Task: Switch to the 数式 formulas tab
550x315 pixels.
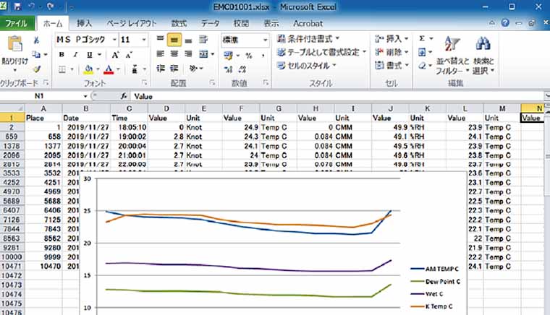Action: pos(179,23)
